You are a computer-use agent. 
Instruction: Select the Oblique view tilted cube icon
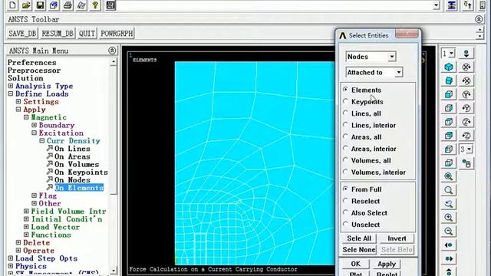click(x=449, y=80)
